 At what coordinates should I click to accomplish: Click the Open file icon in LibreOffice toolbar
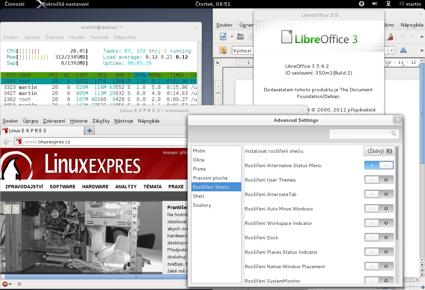click(x=240, y=36)
